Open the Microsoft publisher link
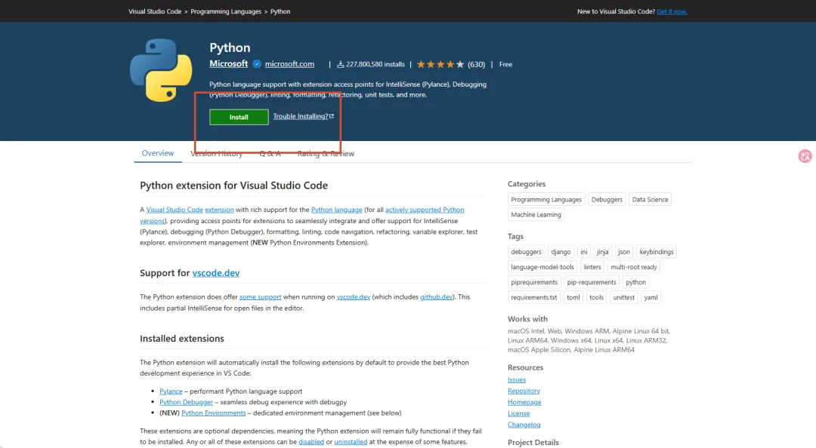The width and height of the screenshot is (816, 448). point(228,63)
